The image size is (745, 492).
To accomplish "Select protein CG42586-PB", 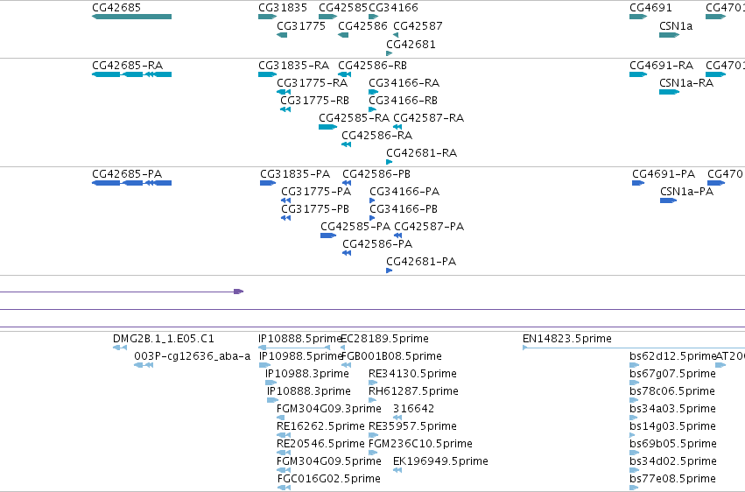I will (347, 183).
